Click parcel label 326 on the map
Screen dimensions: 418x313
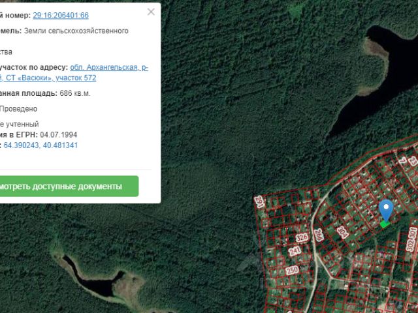click(x=301, y=237)
